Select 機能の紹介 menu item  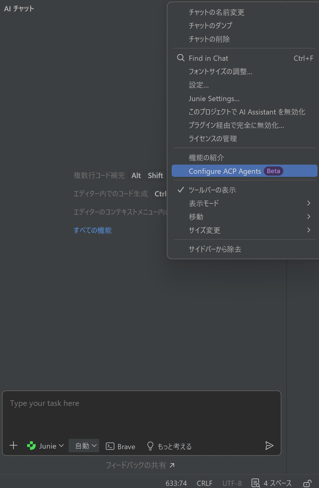244,158
